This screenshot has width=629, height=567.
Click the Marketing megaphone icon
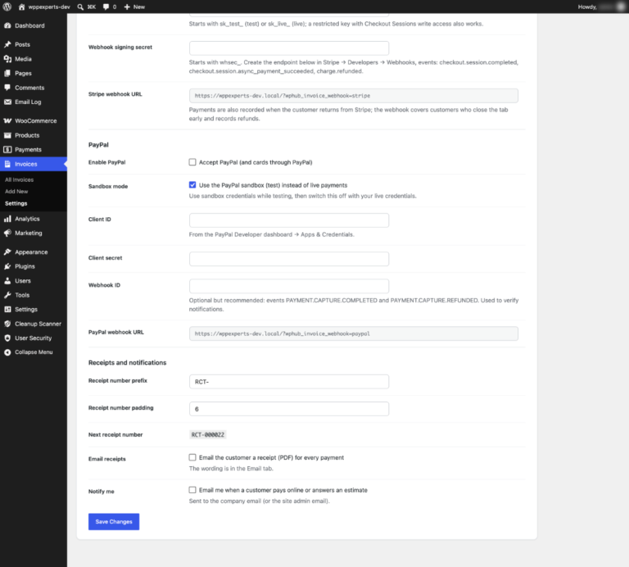click(x=7, y=234)
